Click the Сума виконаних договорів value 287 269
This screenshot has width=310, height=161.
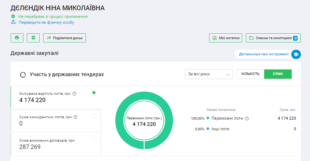(x=30, y=147)
